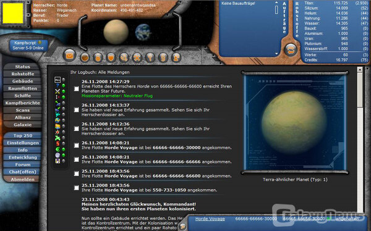The height and width of the screenshot is (231, 371).
Task: Select the Earth-like planet thumbnail in header
Action: [x=143, y=32]
